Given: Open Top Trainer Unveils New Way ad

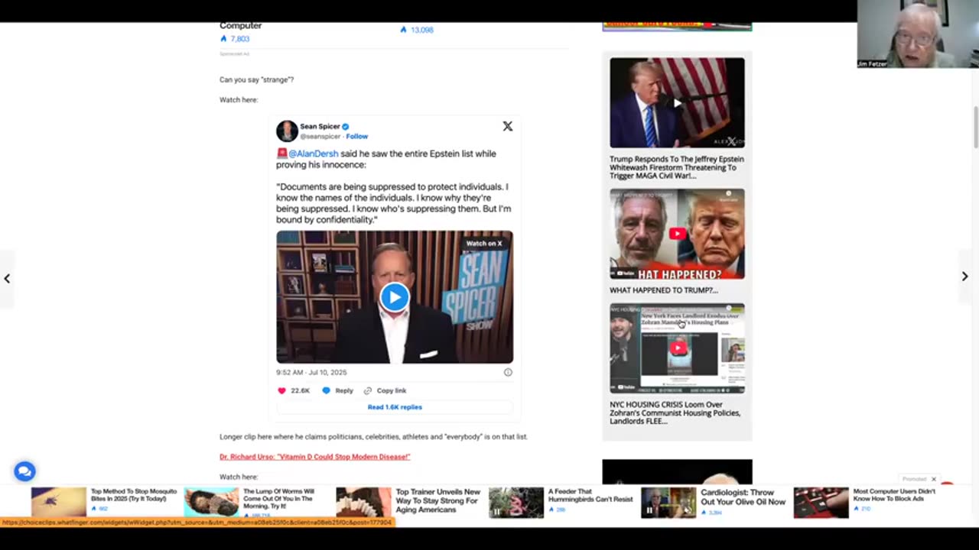Looking at the screenshot, I should 437,500.
